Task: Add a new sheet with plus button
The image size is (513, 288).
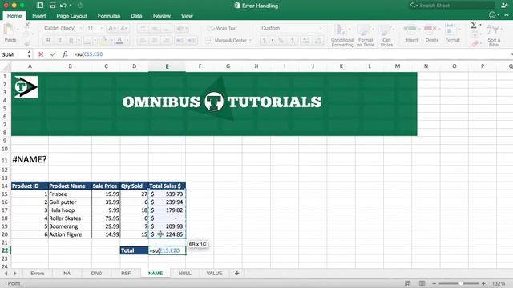Action: click(x=237, y=274)
